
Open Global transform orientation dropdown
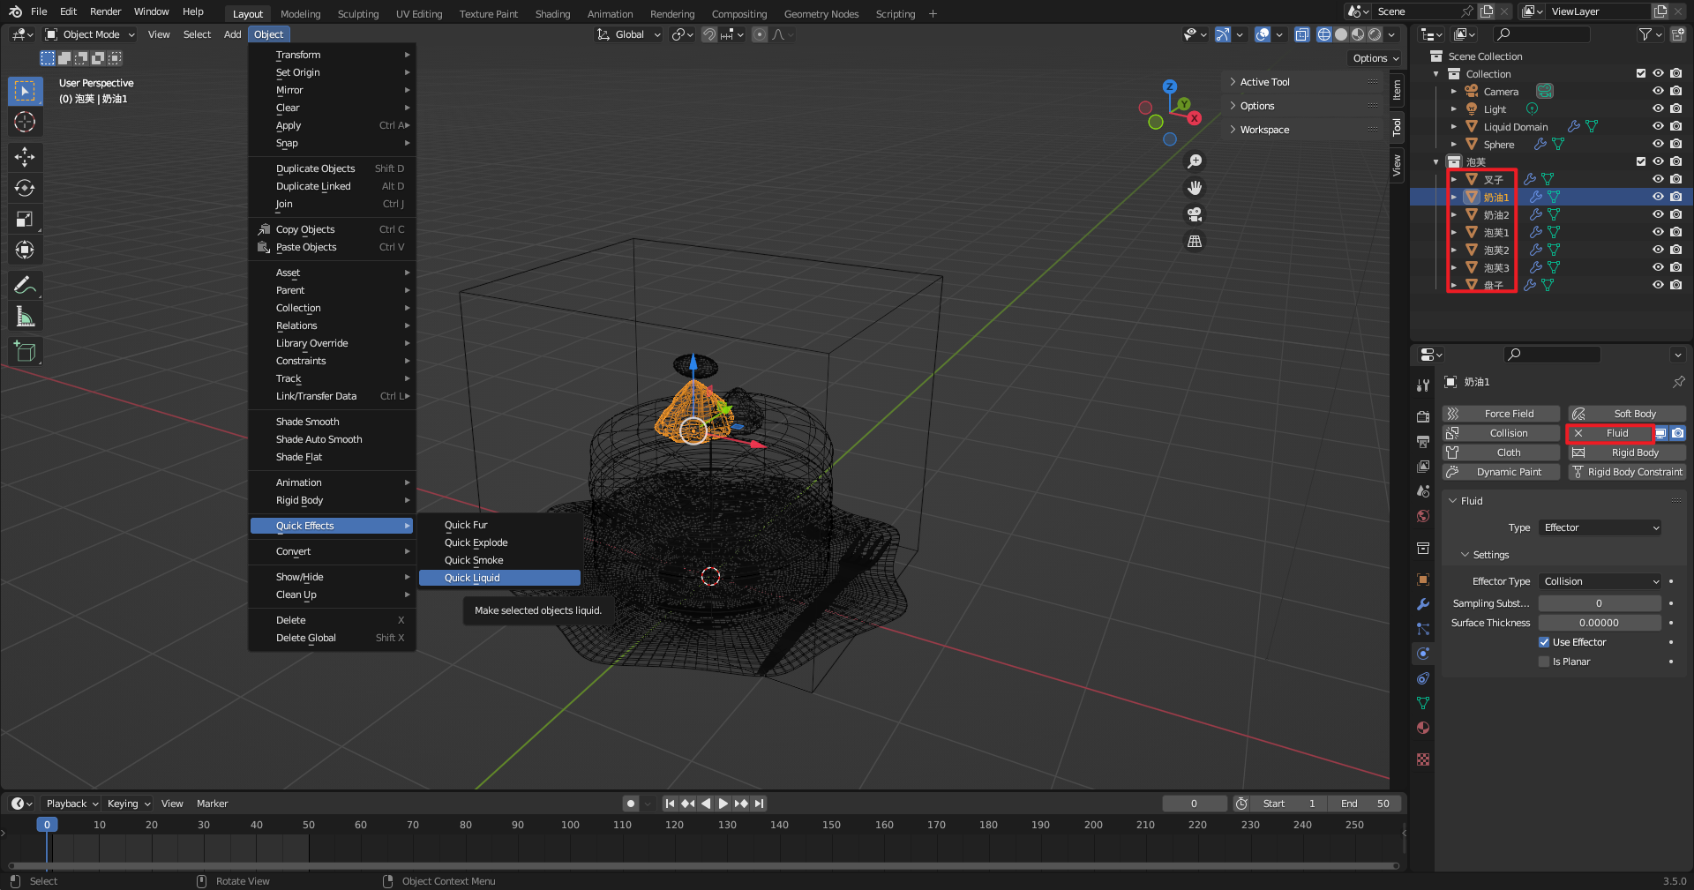coord(629,34)
